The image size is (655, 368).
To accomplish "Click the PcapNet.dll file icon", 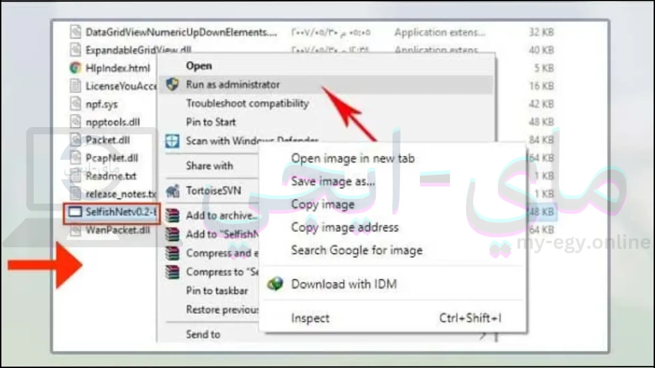I will coord(75,158).
